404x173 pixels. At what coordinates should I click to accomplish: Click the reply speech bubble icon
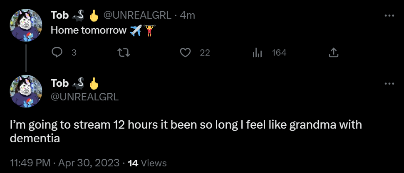tap(57, 53)
